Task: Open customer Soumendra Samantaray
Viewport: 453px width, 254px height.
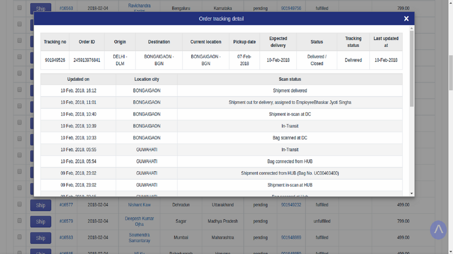Action: [139, 237]
